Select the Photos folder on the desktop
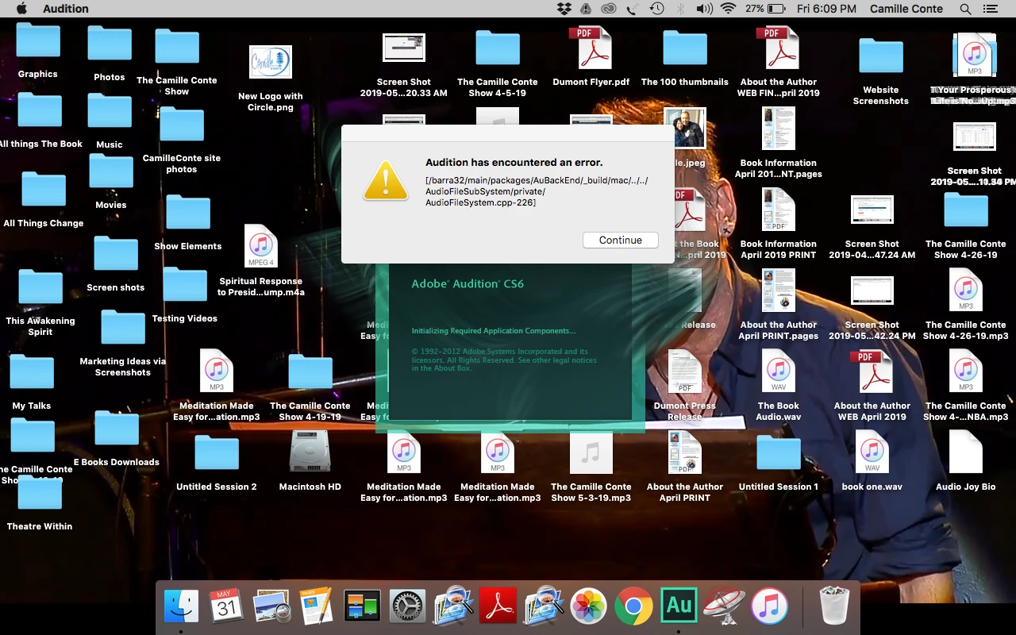This screenshot has height=635, width=1016. tap(110, 44)
